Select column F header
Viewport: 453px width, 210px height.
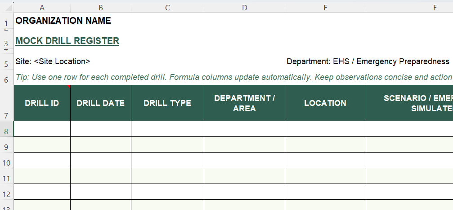pyautogui.click(x=409, y=8)
